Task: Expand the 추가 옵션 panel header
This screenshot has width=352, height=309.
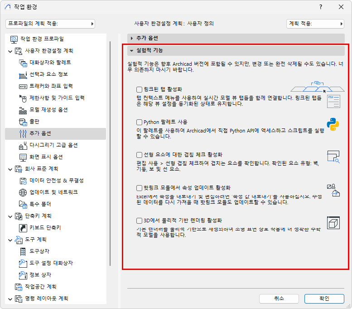Action: pos(236,38)
